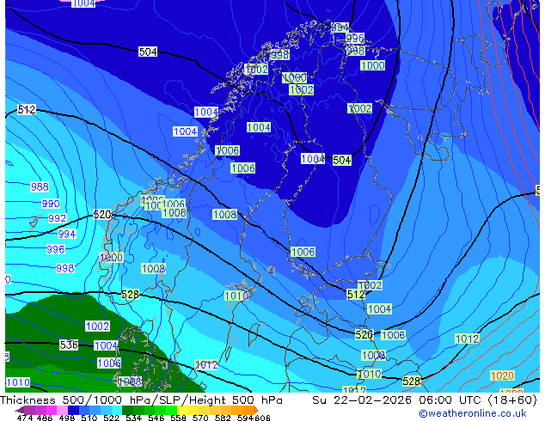
Task: Pick the cyan segment of the thickness legend
Action: 117,410
